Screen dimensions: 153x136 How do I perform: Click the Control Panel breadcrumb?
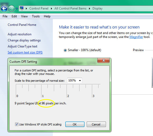[39, 8]
